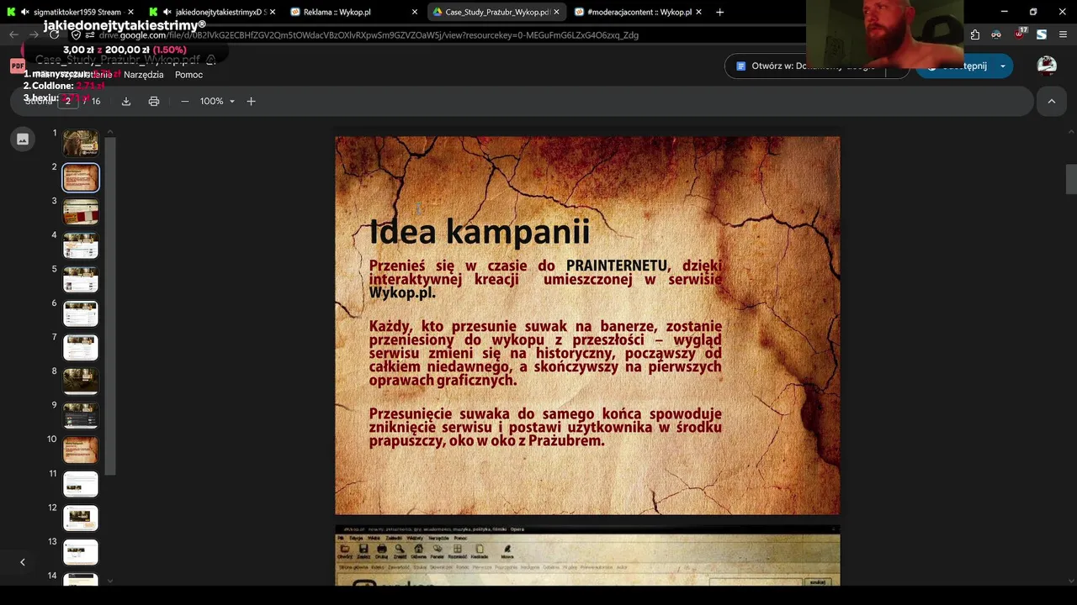Screen dimensions: 1077x605
Task: Hide the thumbnail sidebar with the left chevron
Action: (23, 562)
